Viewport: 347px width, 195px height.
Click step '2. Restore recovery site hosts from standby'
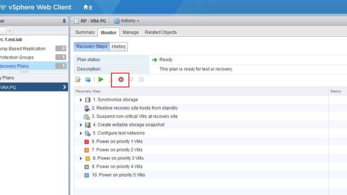[135, 108]
